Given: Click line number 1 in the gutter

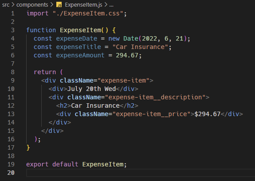Looking at the screenshot, I should 13,13.
